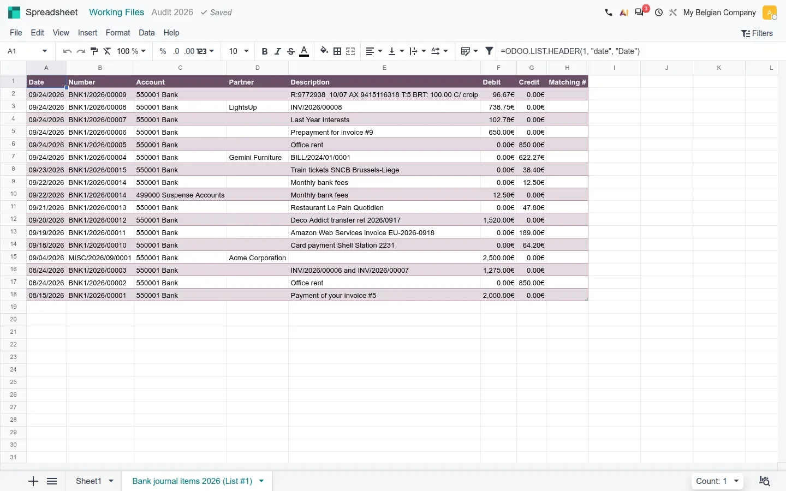
Task: Open the text color picker
Action: (x=305, y=51)
